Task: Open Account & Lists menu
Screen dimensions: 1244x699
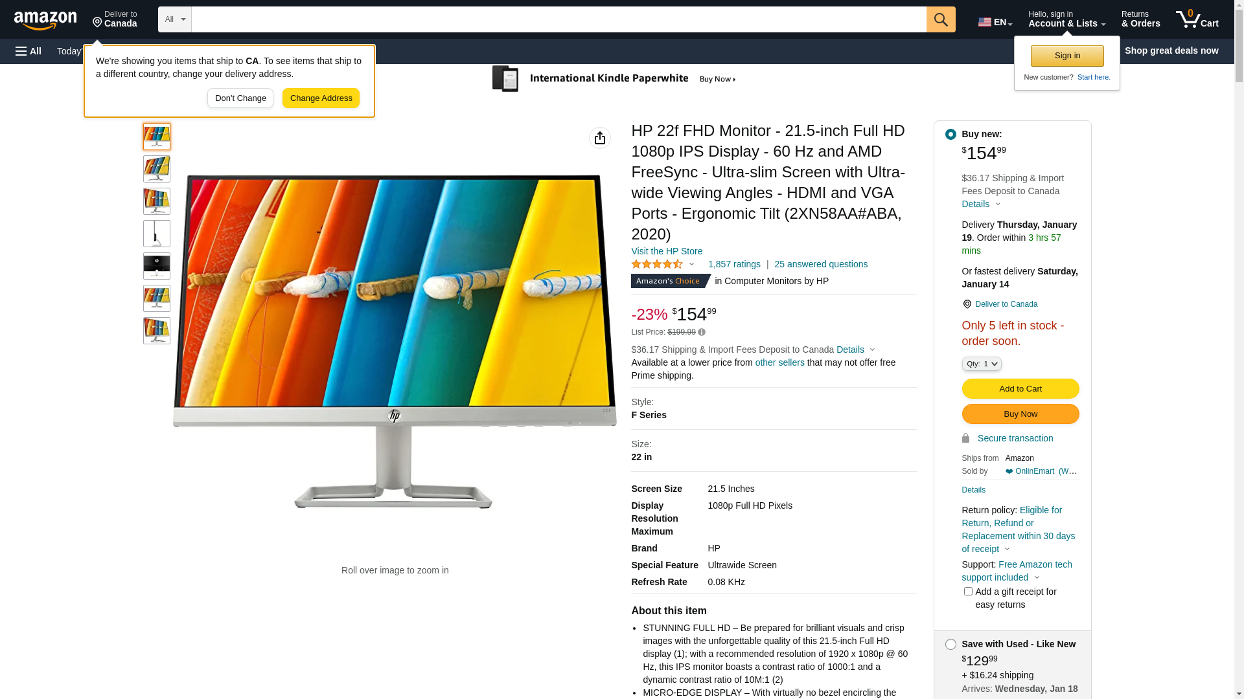Action: click(1066, 19)
